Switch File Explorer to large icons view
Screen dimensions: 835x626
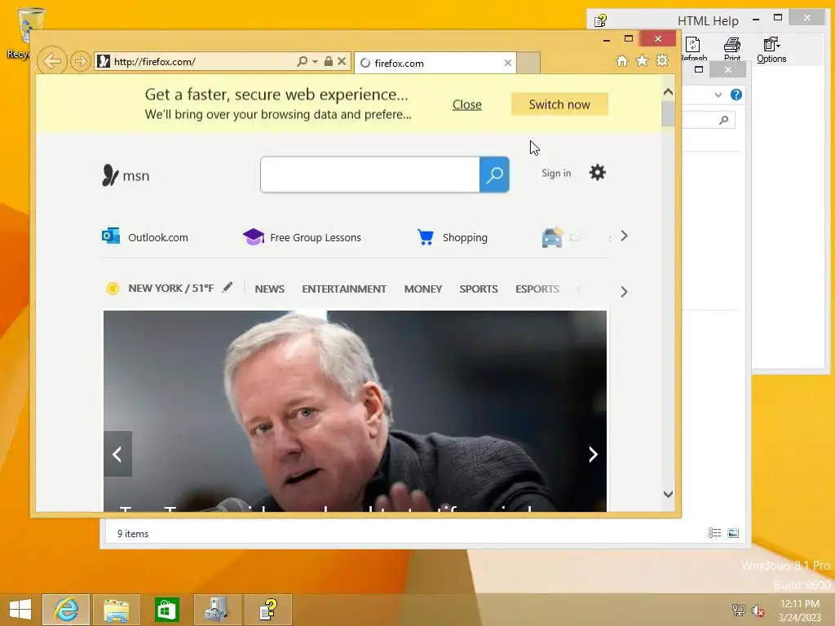point(733,533)
